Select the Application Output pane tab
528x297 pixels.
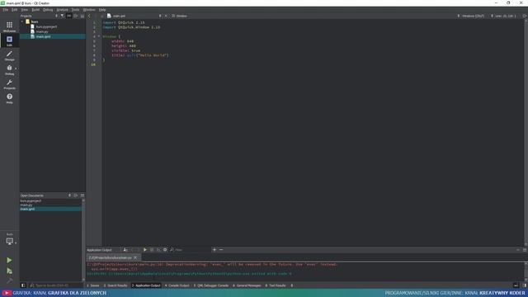146,285
